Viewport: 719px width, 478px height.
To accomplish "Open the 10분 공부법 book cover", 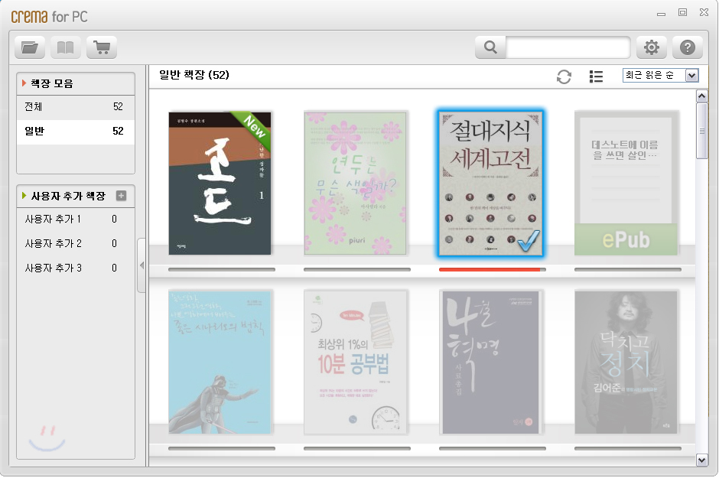I will point(356,362).
